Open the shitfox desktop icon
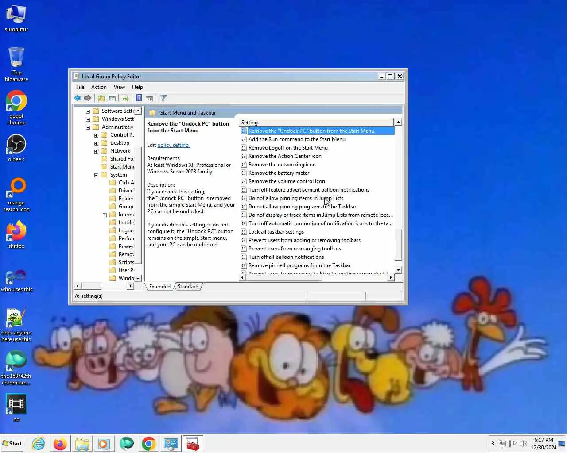Screen dimensions: 567x453 click(16, 235)
